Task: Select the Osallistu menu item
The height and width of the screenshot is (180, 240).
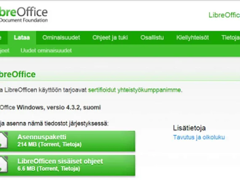Action: (152, 37)
